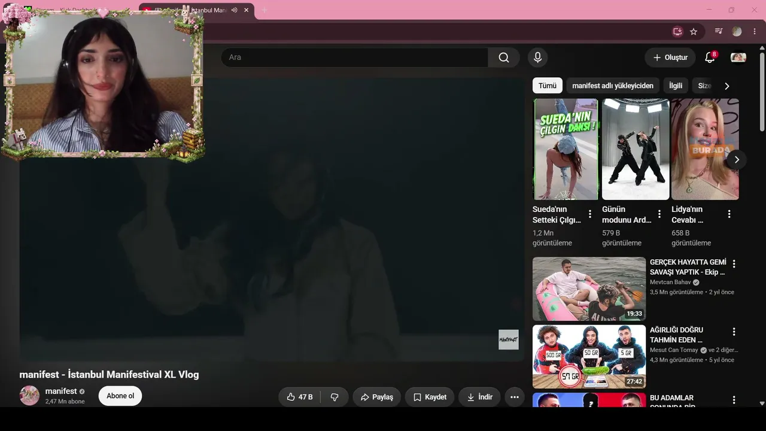The width and height of the screenshot is (766, 431).
Task: Open more actions for the manifest video
Action: pos(514,397)
